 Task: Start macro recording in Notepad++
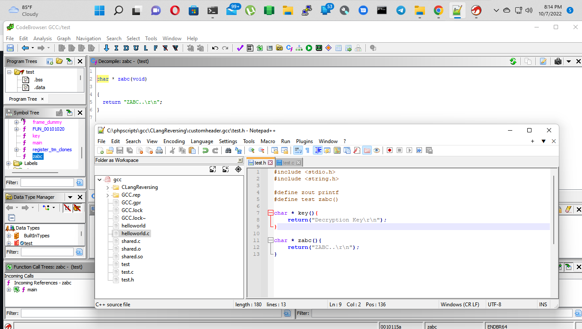pyautogui.click(x=389, y=150)
